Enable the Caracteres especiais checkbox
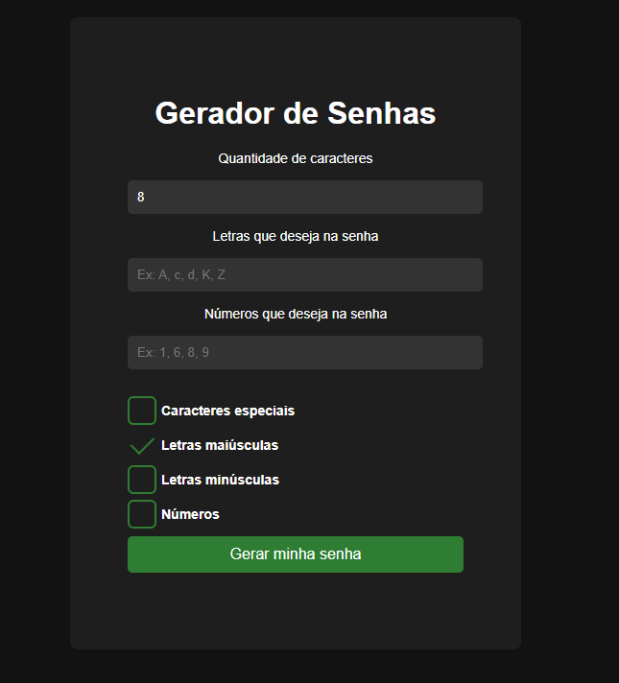 (x=142, y=411)
